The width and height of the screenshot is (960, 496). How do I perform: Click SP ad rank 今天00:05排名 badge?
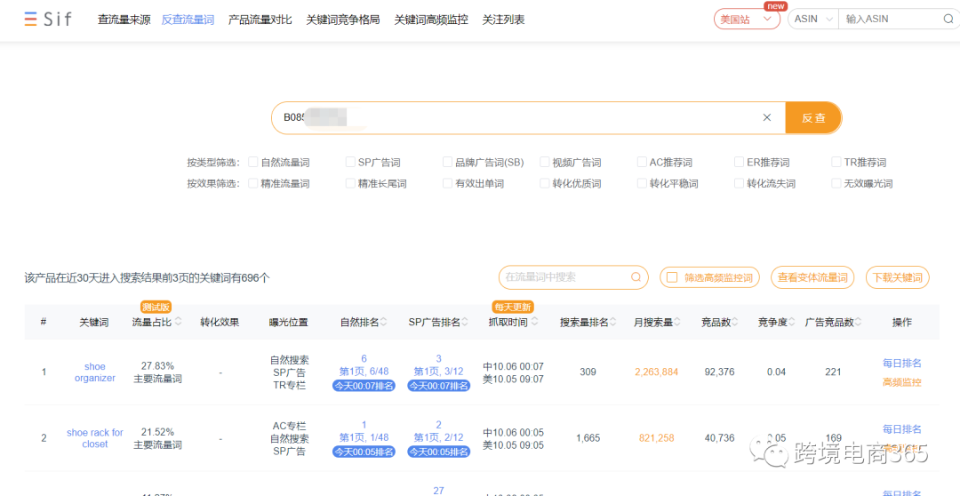pos(438,452)
